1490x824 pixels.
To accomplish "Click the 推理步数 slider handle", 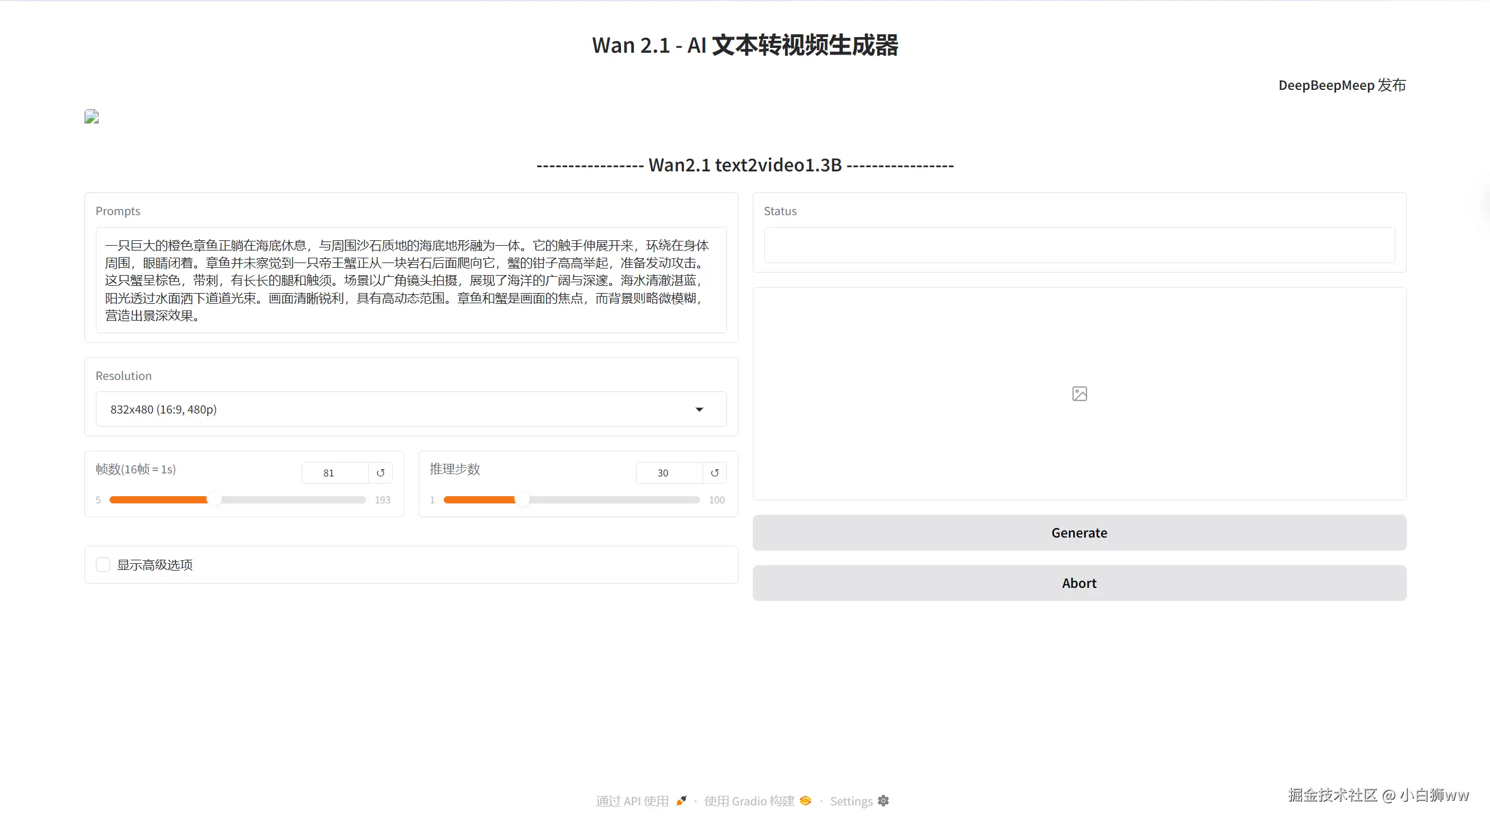I will tap(522, 500).
